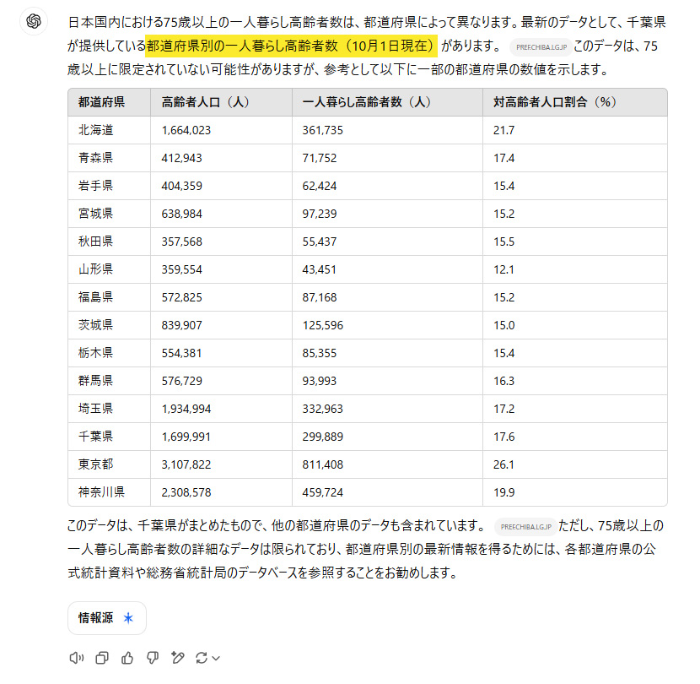Viewport: 700px width, 684px height.
Task: Click the ChatGPT logo avatar
Action: click(x=34, y=21)
